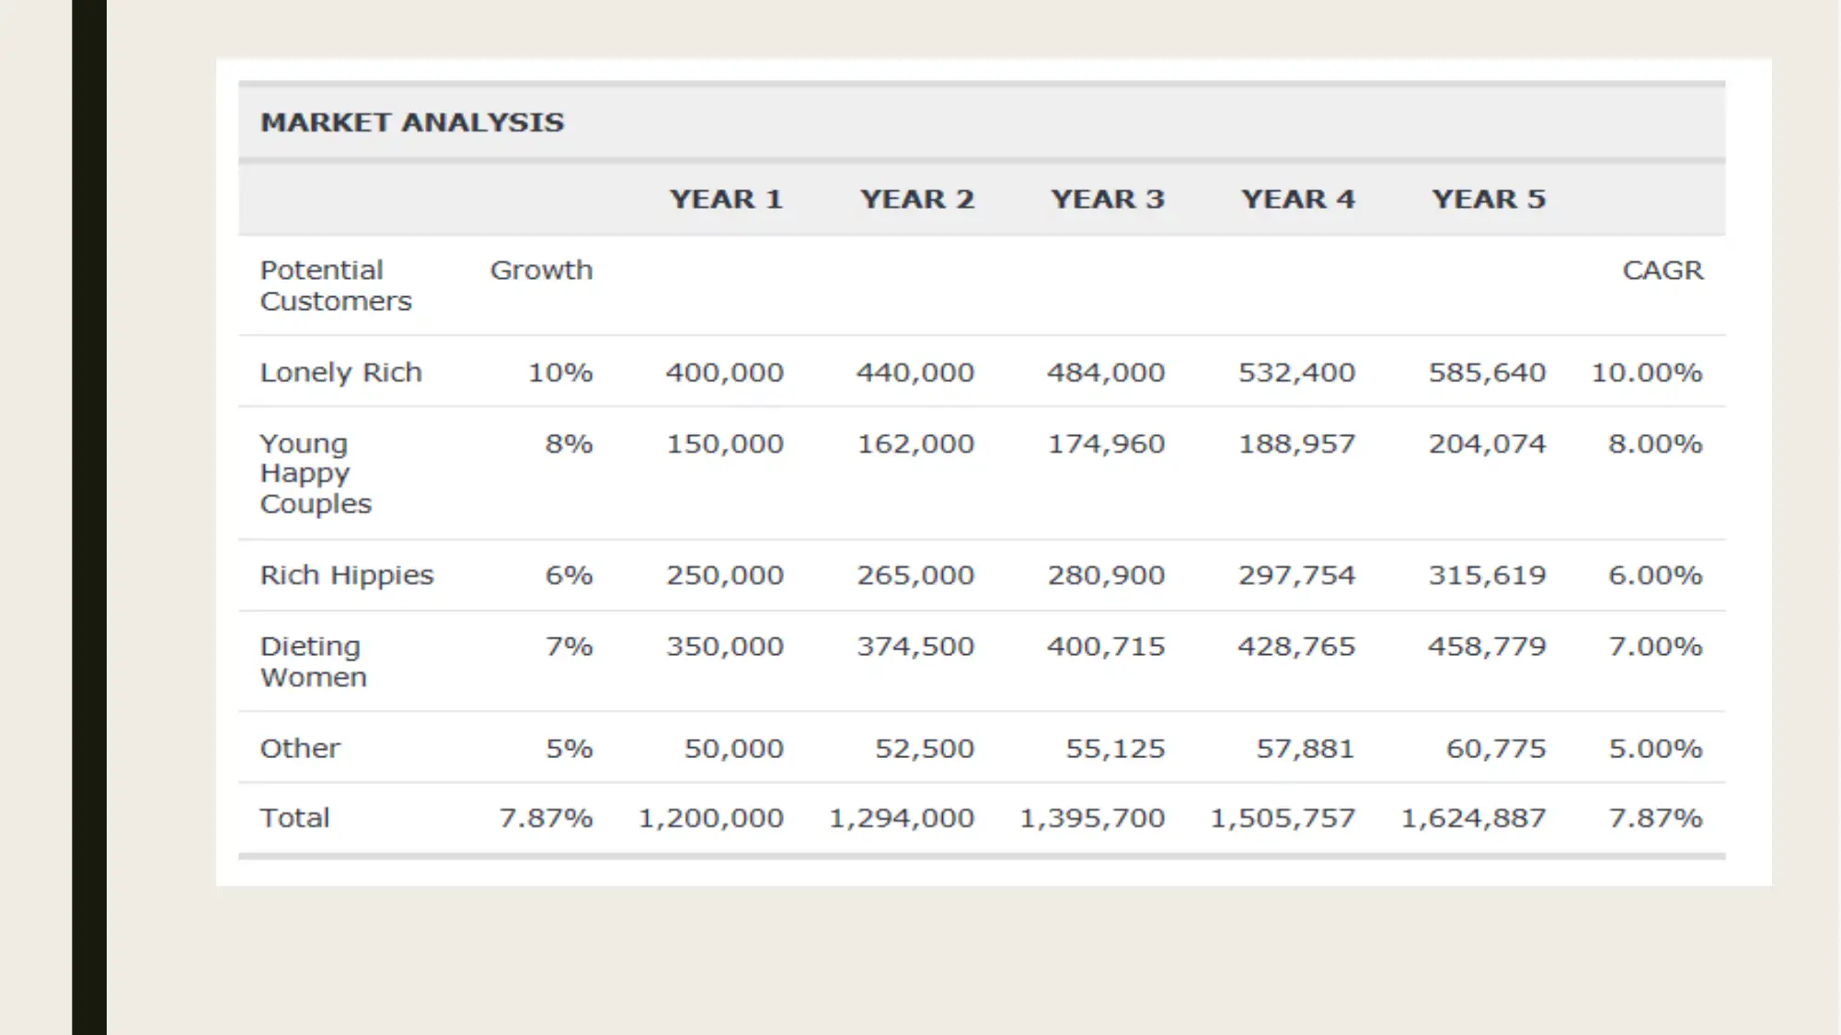The width and height of the screenshot is (1841, 1035).
Task: Click the YEAR 1 column header
Action: [726, 199]
